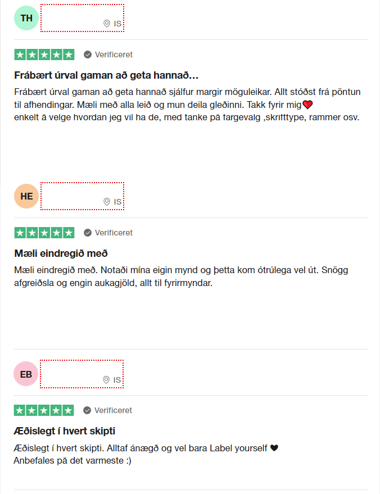Click location pin icon beside TH reviewer
Viewport: 380px width, 494px height.
[107, 24]
